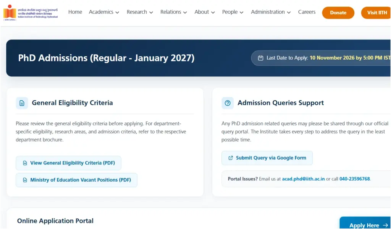Expand the People dropdown chevron
This screenshot has height=229, width=391.
pyautogui.click(x=241, y=13)
